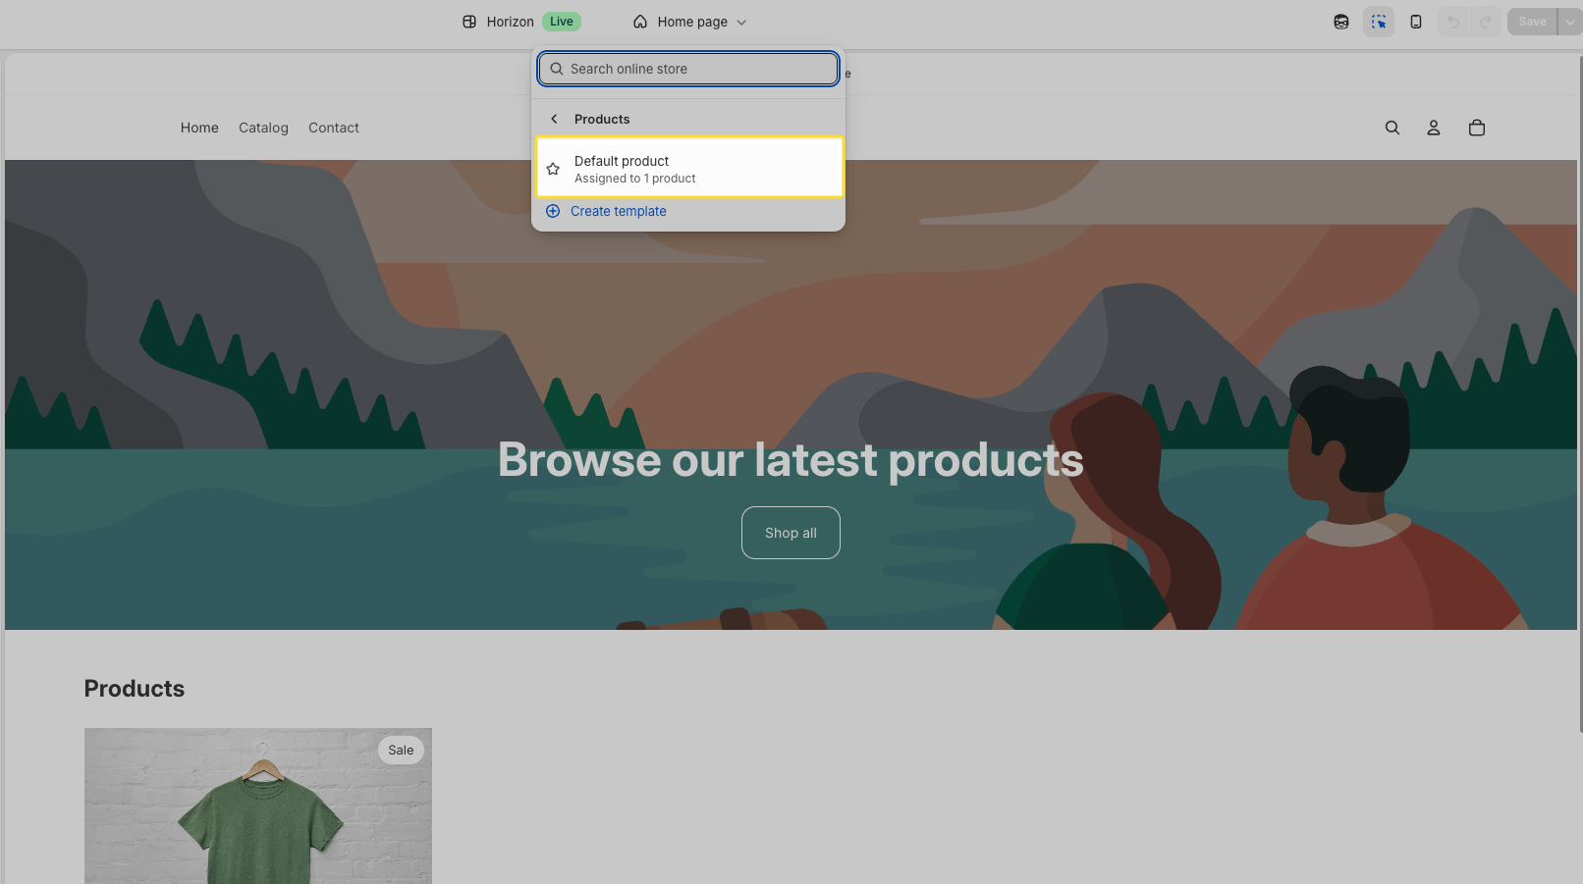Click the redo icon
1583x884 pixels.
click(1486, 21)
